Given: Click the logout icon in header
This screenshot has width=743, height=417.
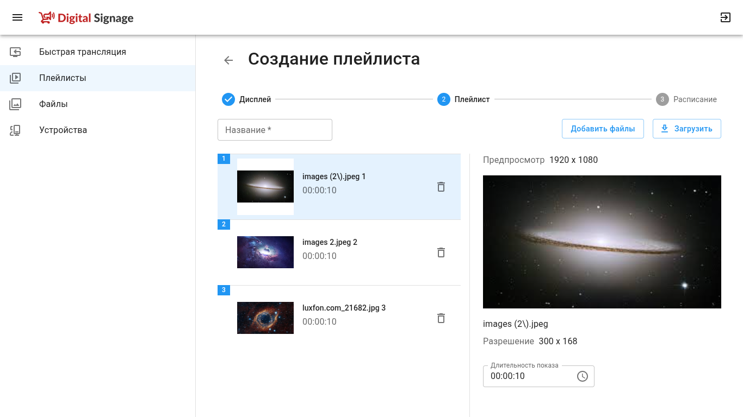Looking at the screenshot, I should (725, 17).
